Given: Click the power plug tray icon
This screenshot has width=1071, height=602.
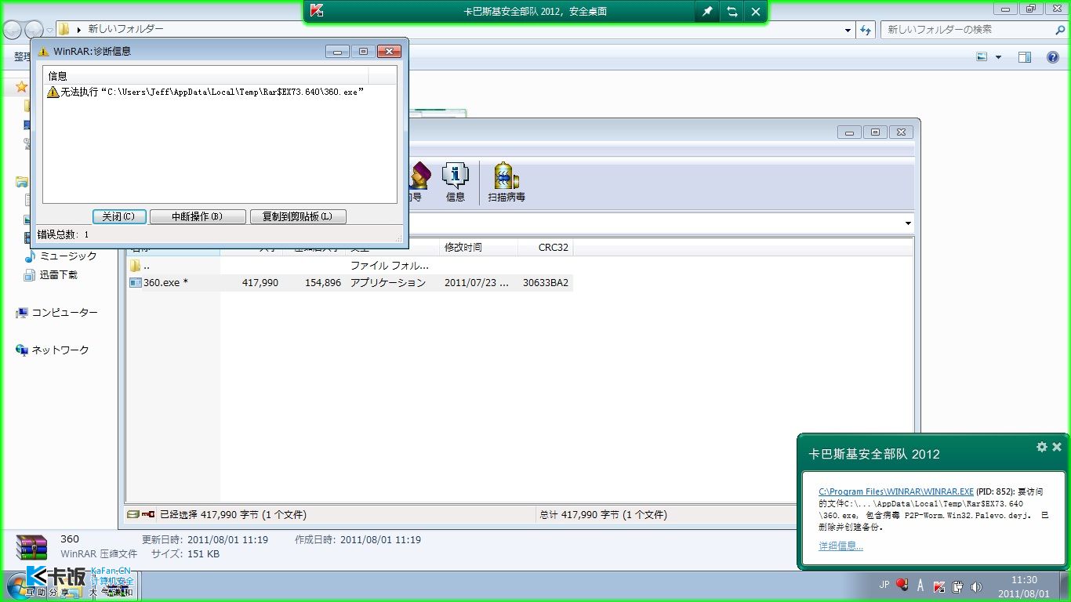Looking at the screenshot, I should click(957, 586).
